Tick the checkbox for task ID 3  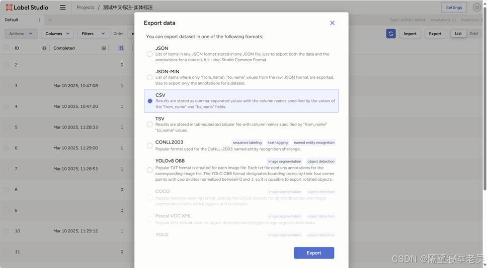click(6, 85)
